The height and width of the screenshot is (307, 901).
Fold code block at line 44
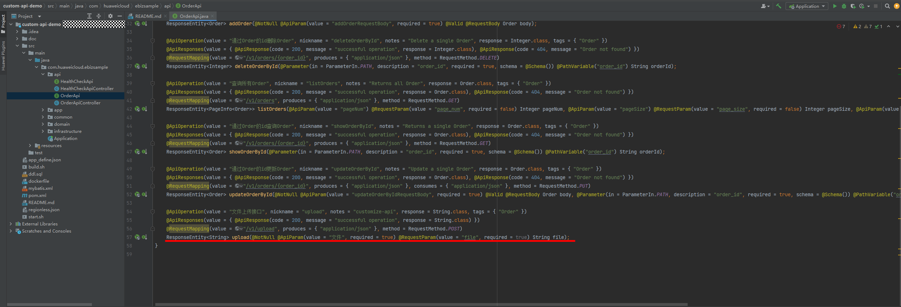[x=152, y=126]
